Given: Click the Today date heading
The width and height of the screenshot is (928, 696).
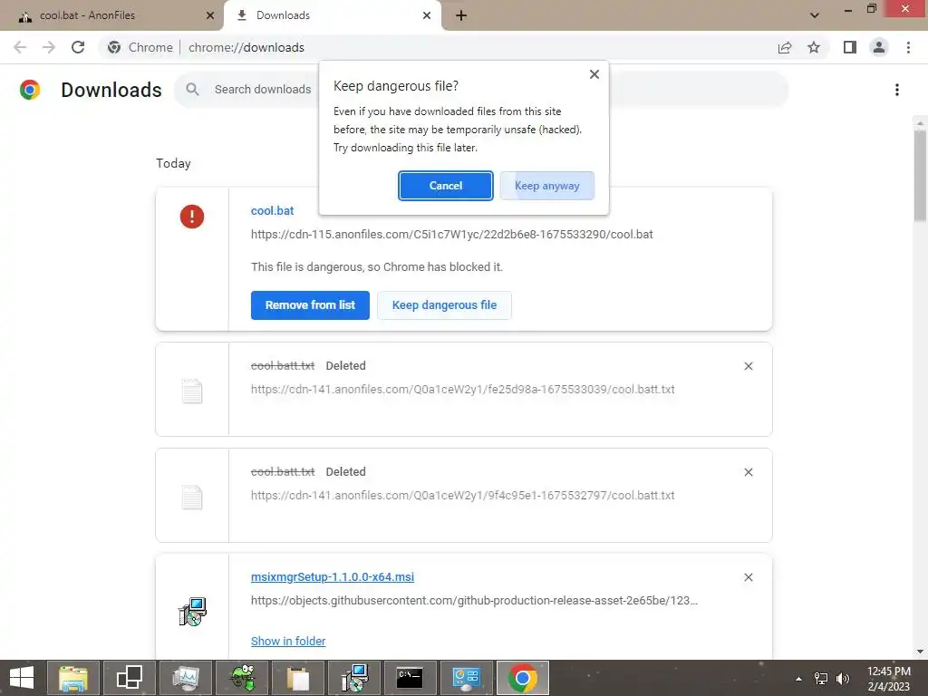Looking at the screenshot, I should tap(173, 163).
